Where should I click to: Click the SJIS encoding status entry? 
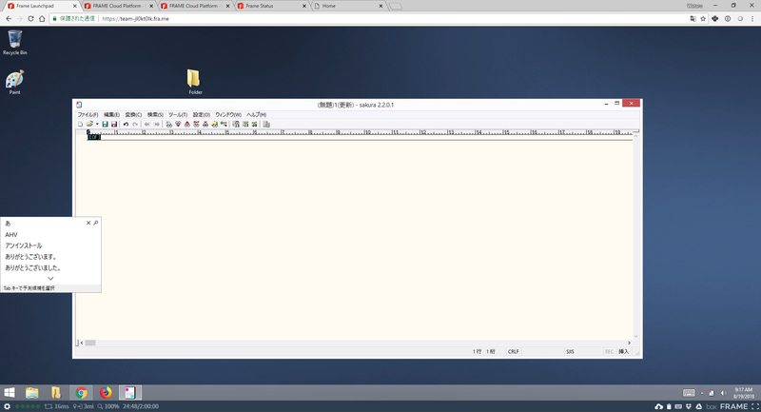coord(570,351)
